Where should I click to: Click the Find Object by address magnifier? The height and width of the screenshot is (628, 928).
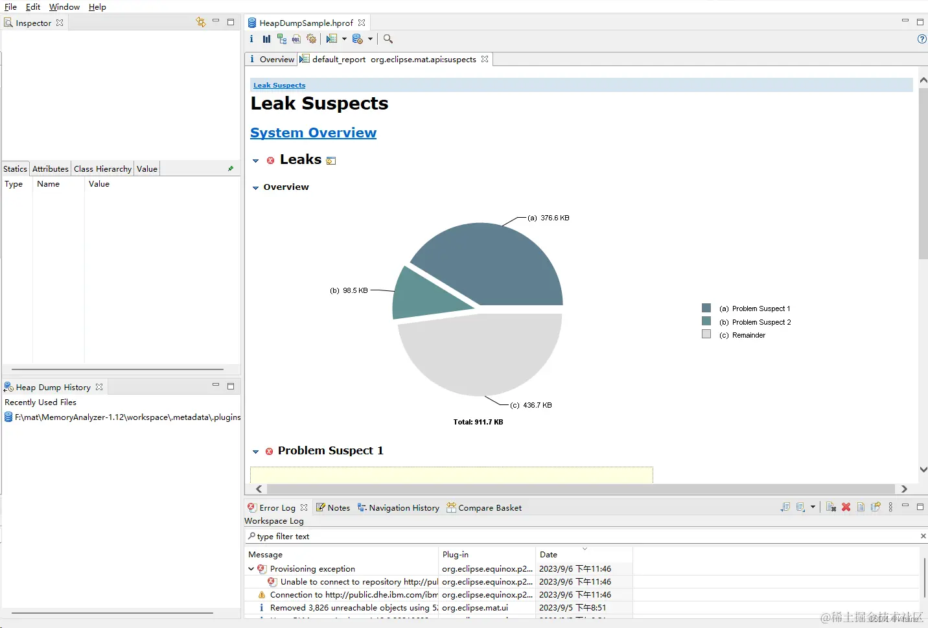tap(388, 39)
